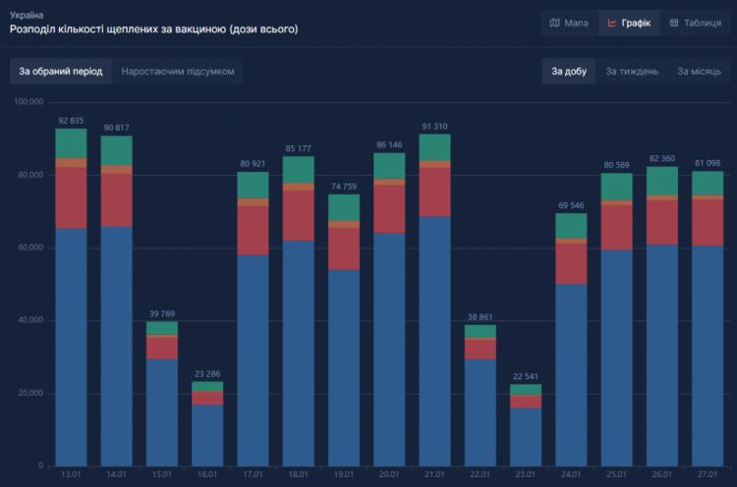This screenshot has width=737, height=487.
Task: Click the map icon in Мапа tab
Action: coord(555,23)
